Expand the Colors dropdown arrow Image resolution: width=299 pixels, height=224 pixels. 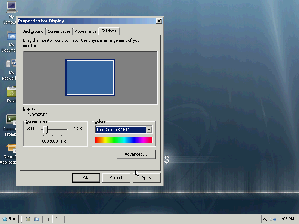pos(149,130)
